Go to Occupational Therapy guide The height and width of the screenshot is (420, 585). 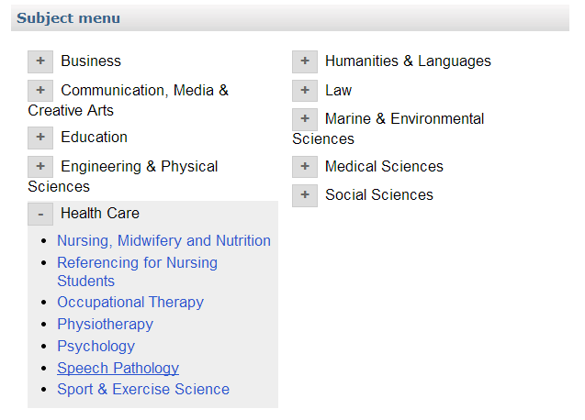click(130, 303)
